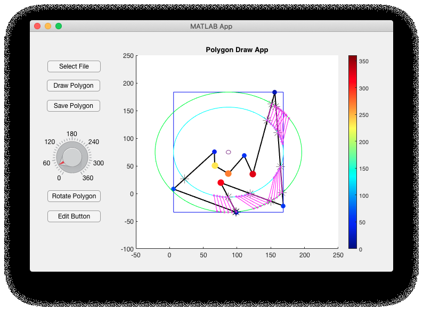Viewport: 423px width, 311px height.
Task: Set knob to the 240 mark
Action: tap(94, 142)
